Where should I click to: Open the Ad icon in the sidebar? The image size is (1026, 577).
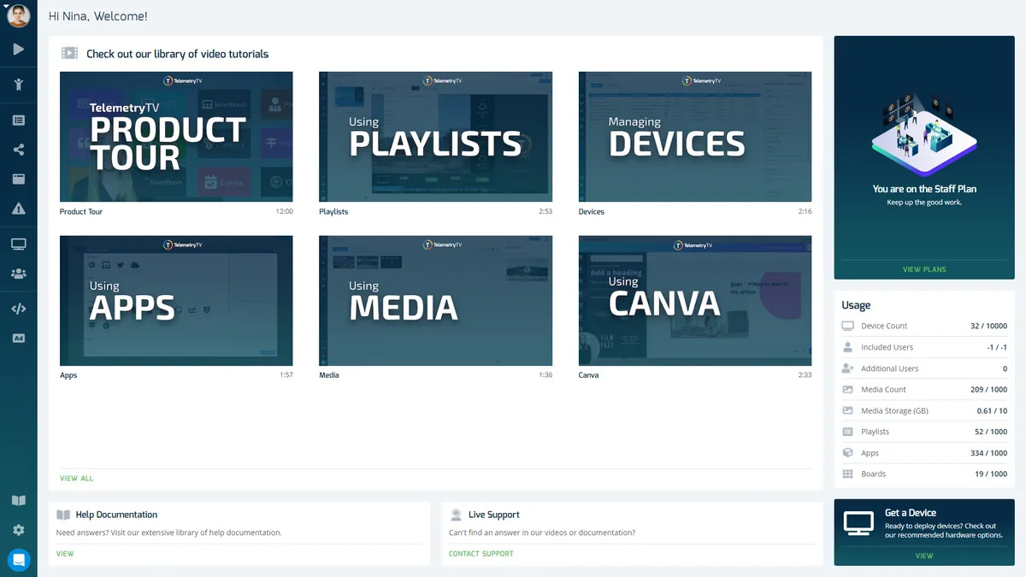[19, 338]
